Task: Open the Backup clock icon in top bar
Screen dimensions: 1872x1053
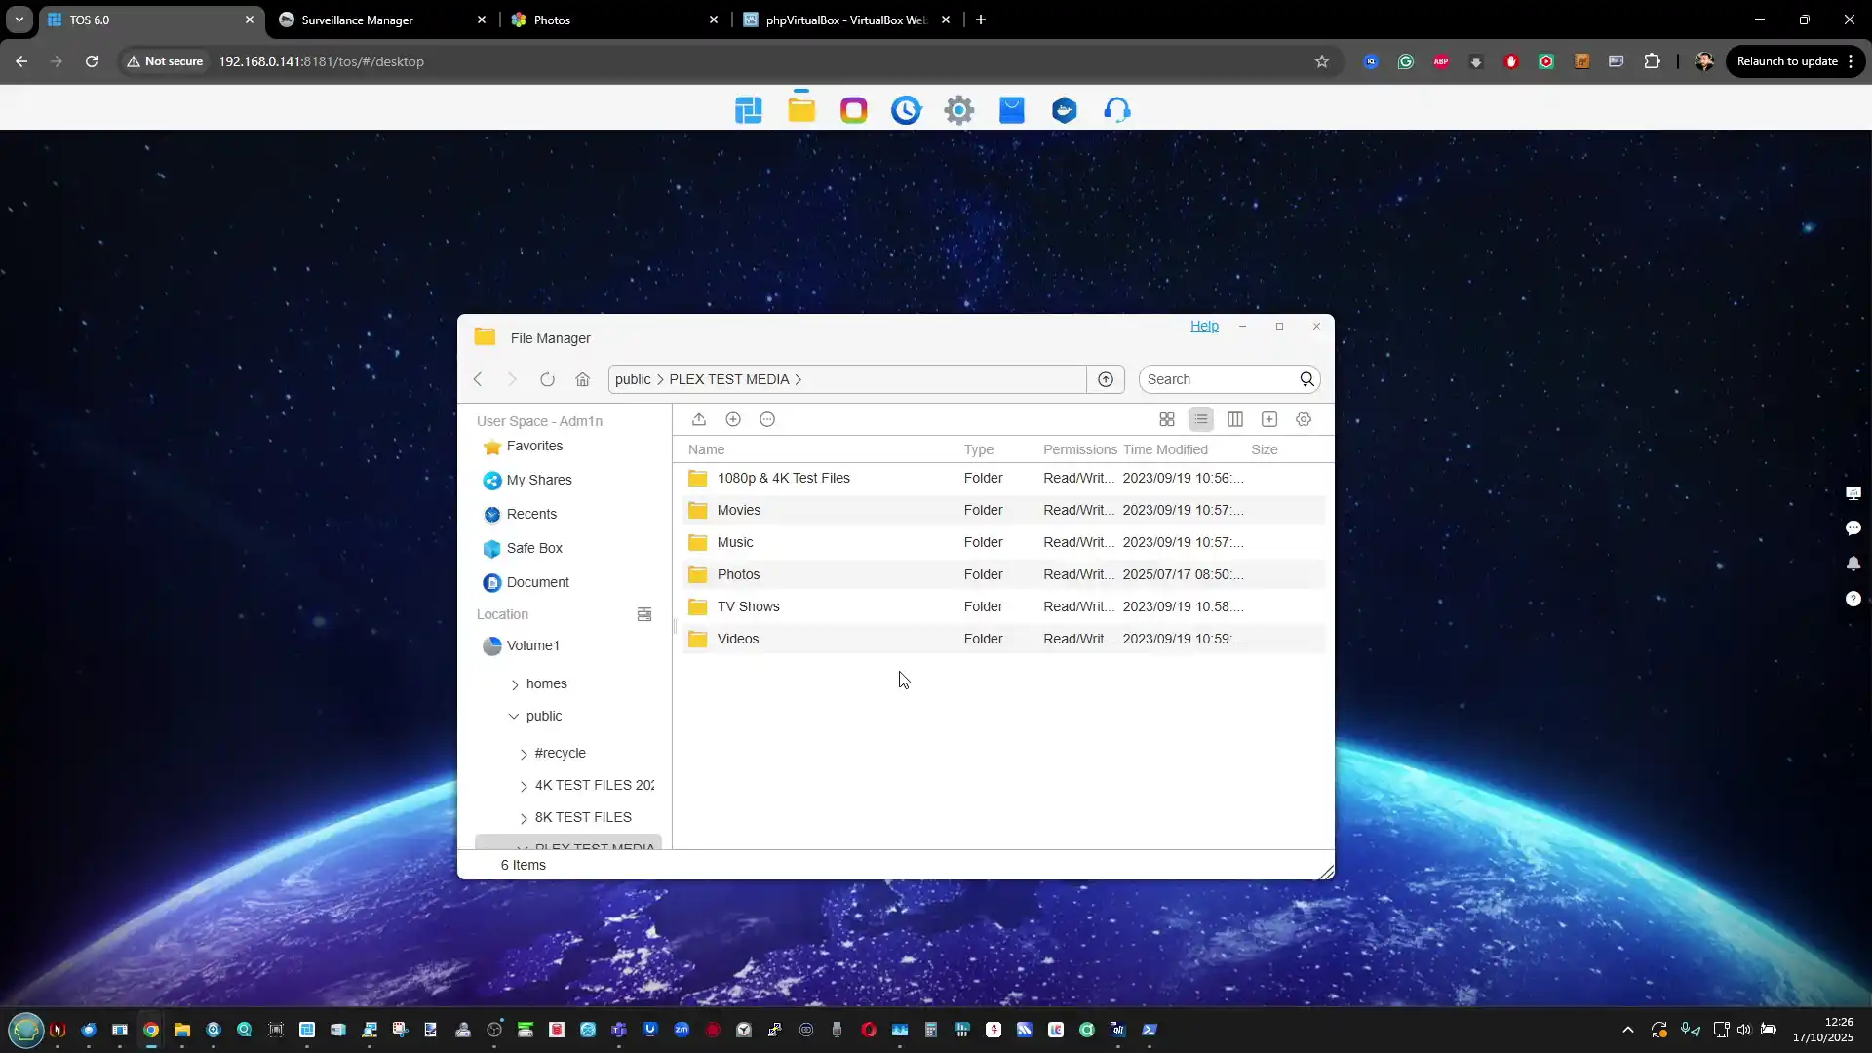Action: coord(906,110)
